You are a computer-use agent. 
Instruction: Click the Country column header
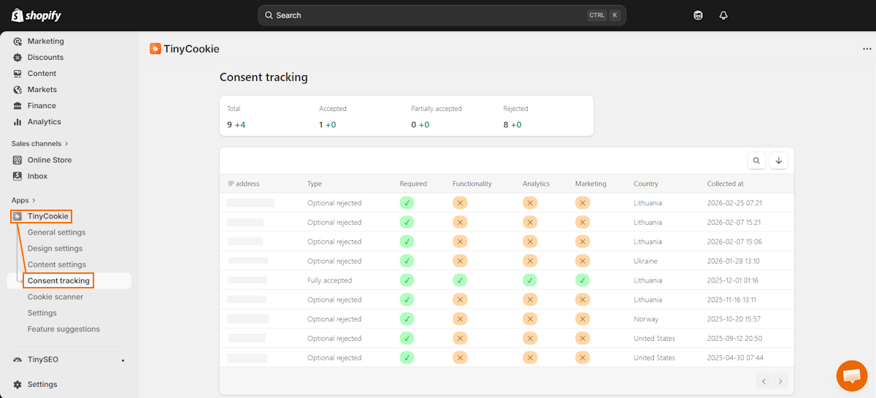tap(646, 184)
